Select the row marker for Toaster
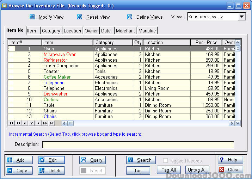252x179 pixels. [x=12, y=71]
